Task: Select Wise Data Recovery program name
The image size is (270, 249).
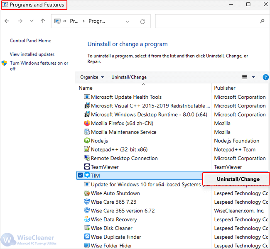Action: [x=114, y=220]
